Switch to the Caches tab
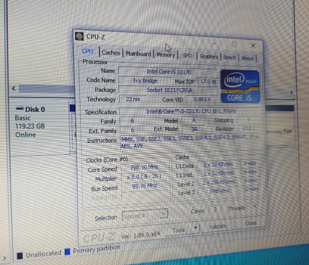 pyautogui.click(x=111, y=53)
